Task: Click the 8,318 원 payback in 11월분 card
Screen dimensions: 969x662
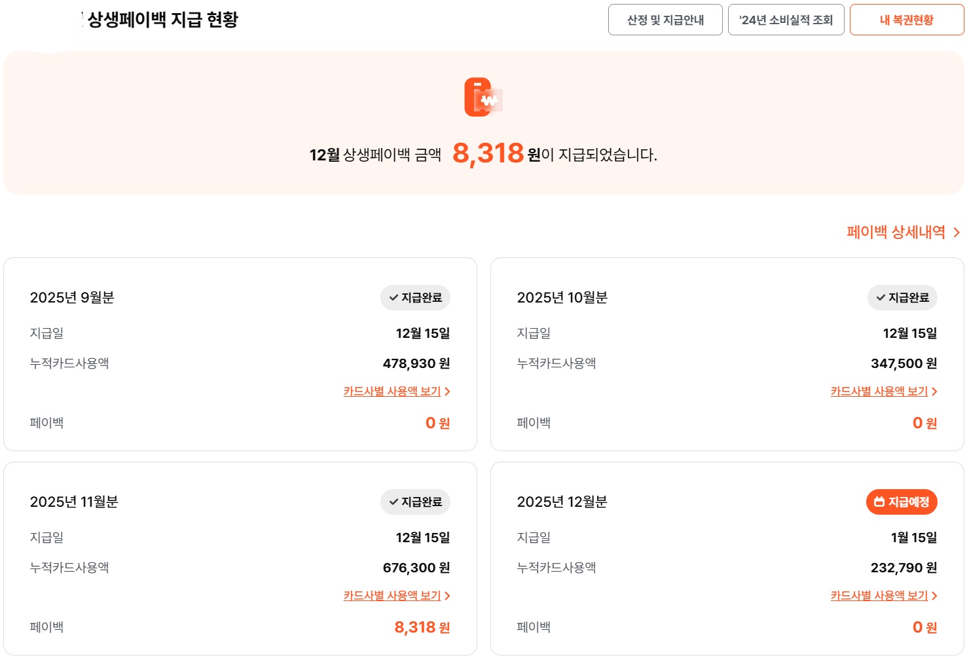Action: point(422,627)
